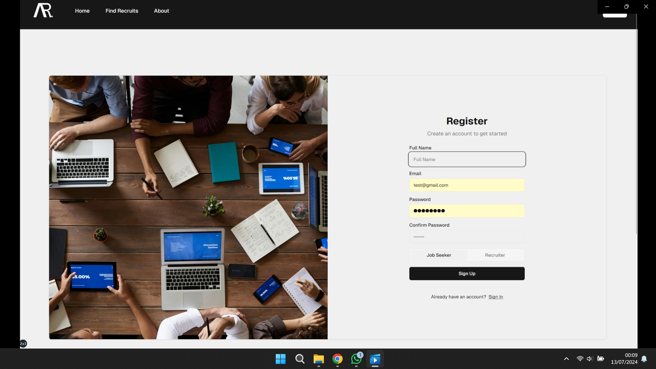Open the notification bell in system tray
This screenshot has width=656, height=369.
click(644, 359)
